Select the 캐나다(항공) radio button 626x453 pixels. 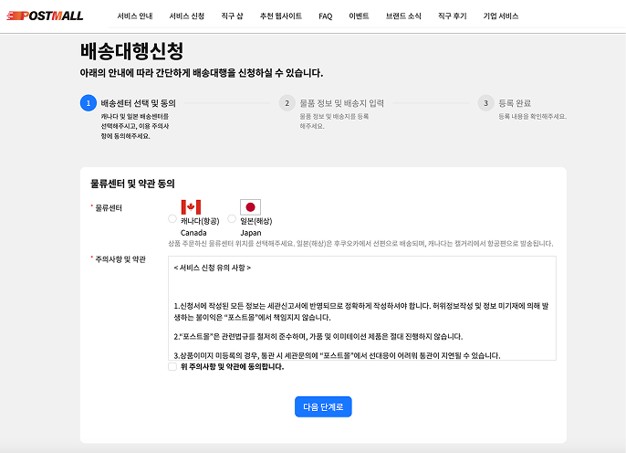172,219
